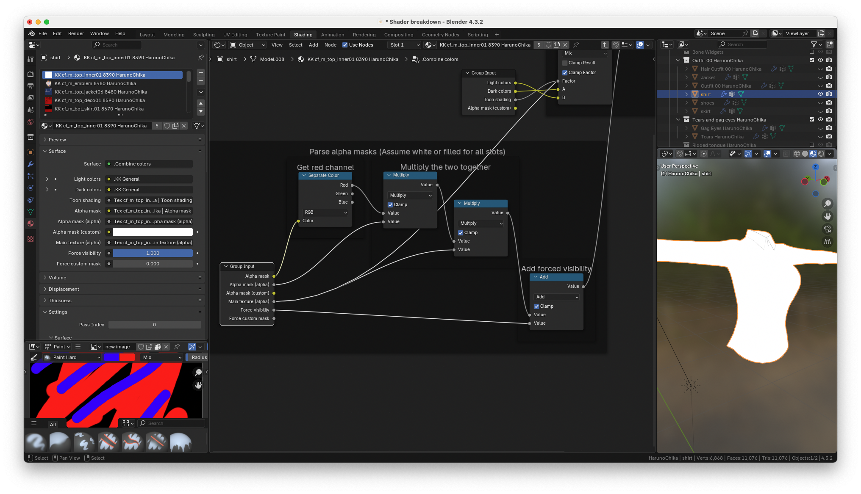Click the Force visibility slider
Image resolution: width=861 pixels, height=494 pixels.
click(153, 253)
